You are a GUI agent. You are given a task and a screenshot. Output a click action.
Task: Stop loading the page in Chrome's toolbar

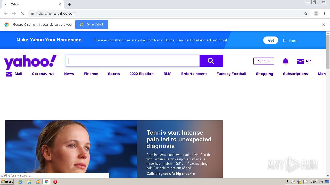(22, 13)
